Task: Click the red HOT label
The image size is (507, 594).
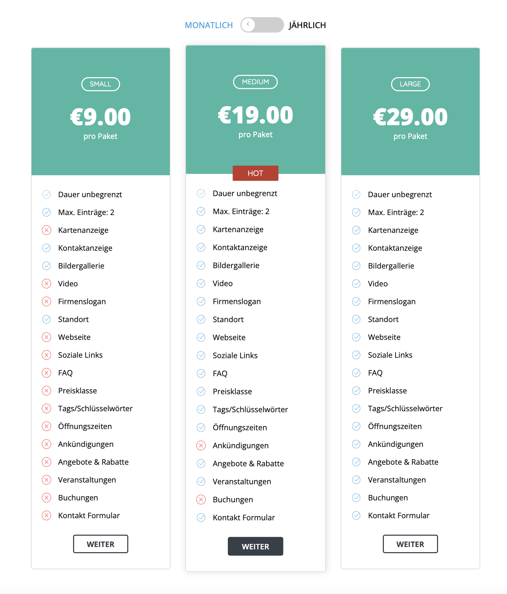Action: pyautogui.click(x=255, y=173)
